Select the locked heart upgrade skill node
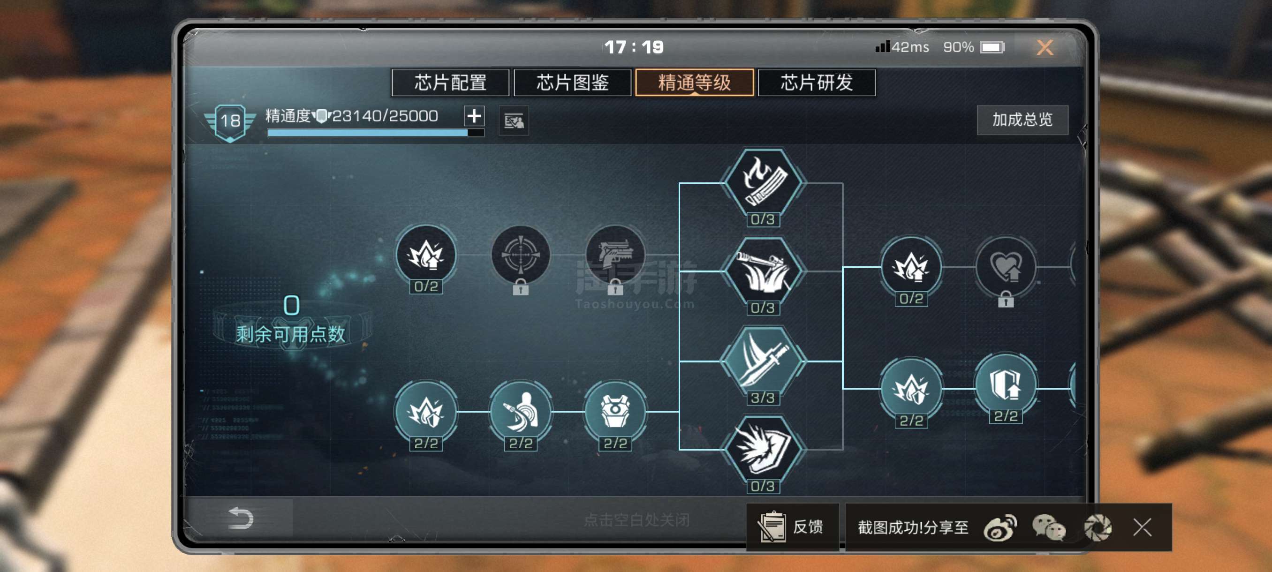This screenshot has height=572, width=1272. point(1006,267)
